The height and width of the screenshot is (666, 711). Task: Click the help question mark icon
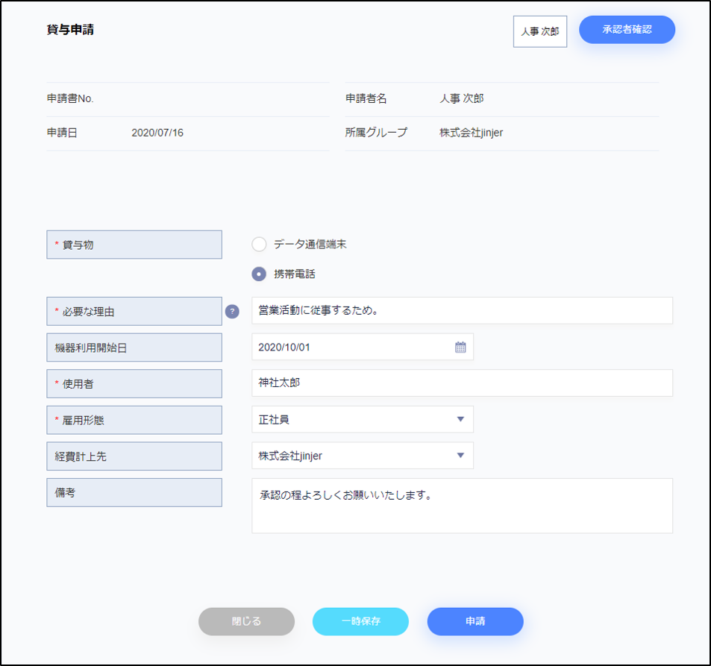pyautogui.click(x=232, y=312)
